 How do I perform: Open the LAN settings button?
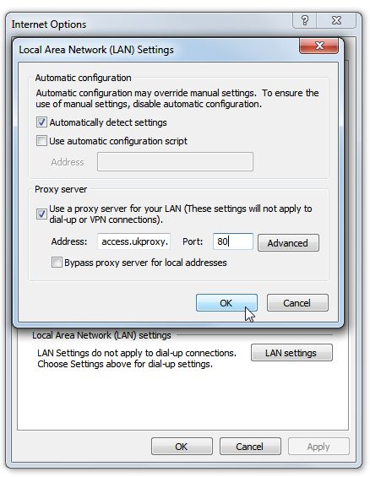click(x=291, y=353)
